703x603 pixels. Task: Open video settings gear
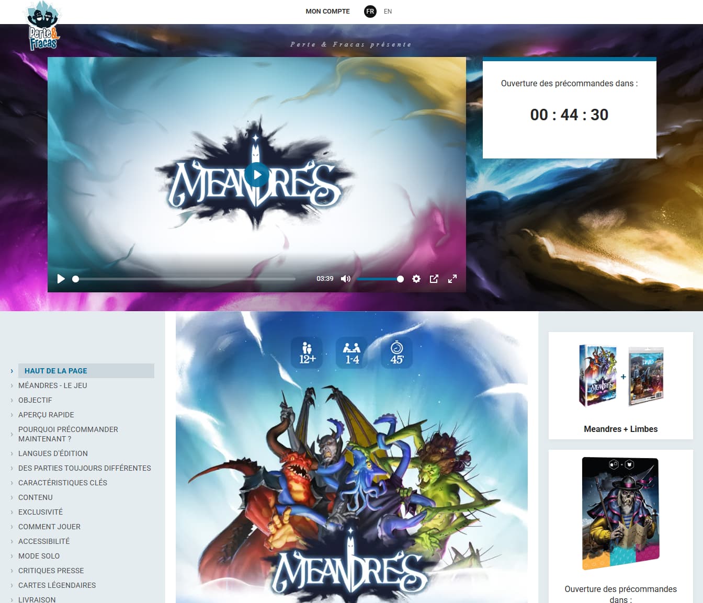pyautogui.click(x=416, y=279)
